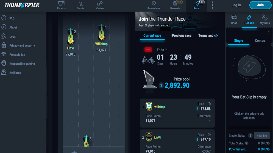Image resolution: width=273 pixels, height=153 pixels.
Task: Click the arrow to reveal more race tabs
Action: coord(217,36)
